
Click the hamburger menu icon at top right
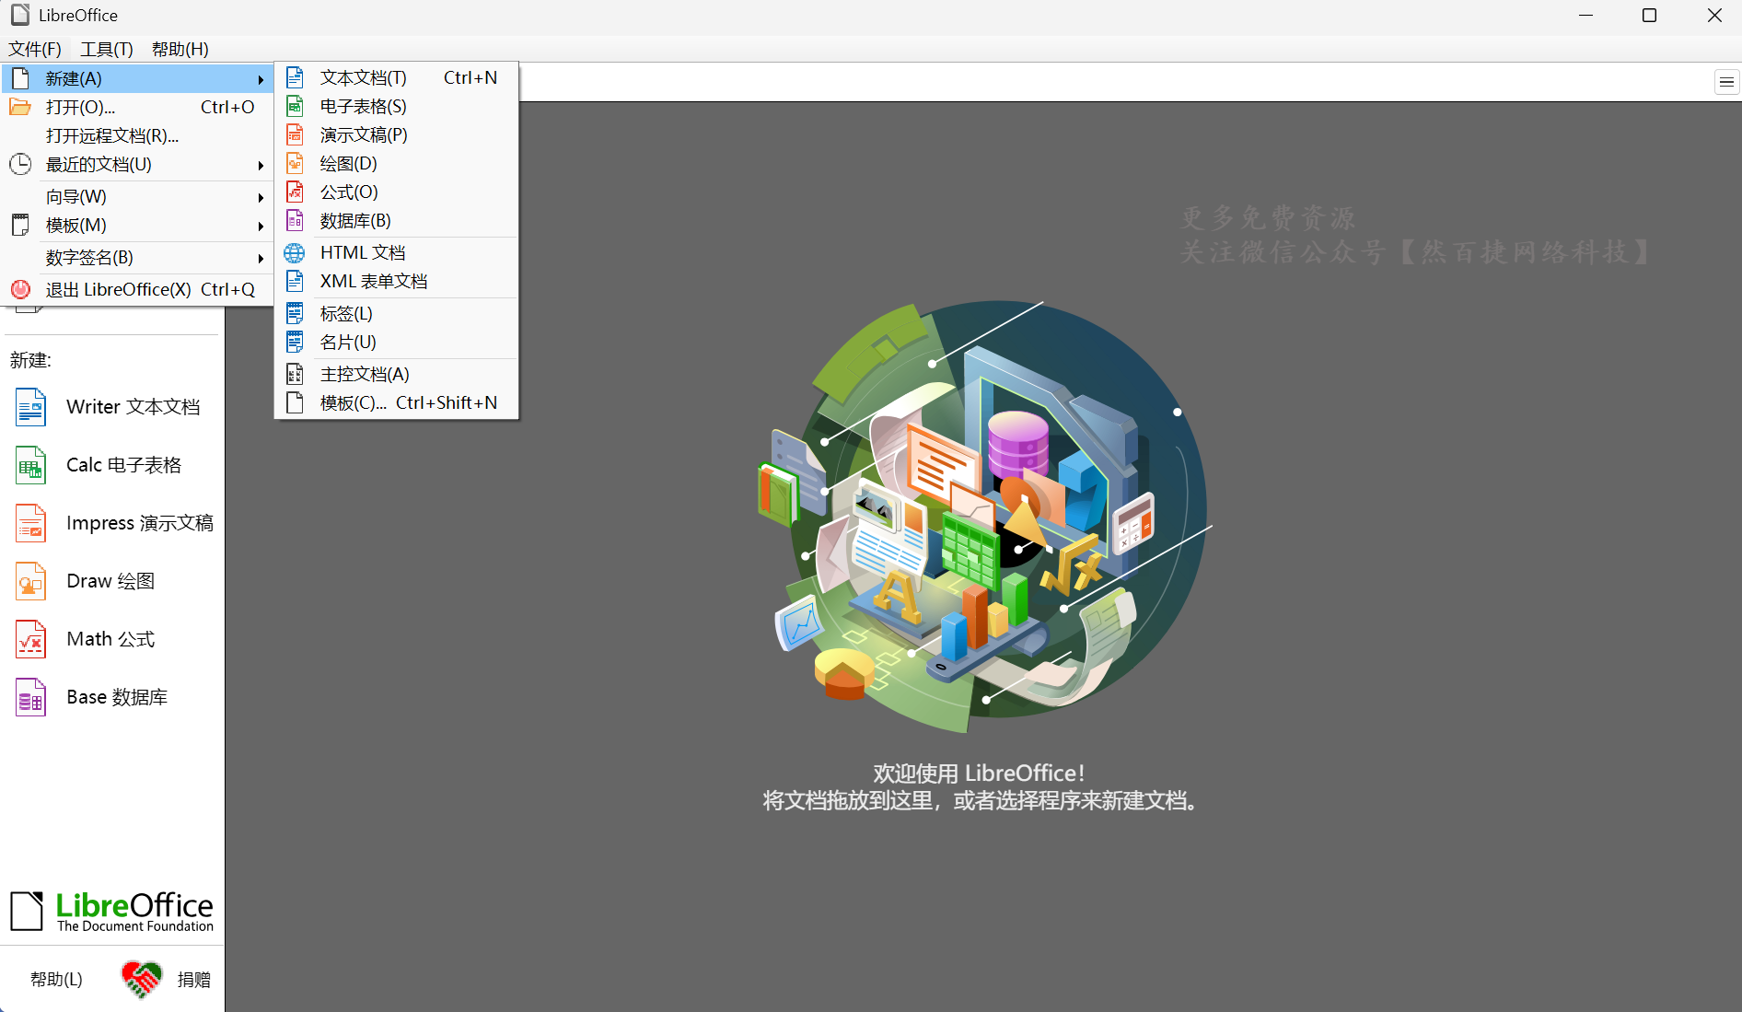click(x=1726, y=82)
